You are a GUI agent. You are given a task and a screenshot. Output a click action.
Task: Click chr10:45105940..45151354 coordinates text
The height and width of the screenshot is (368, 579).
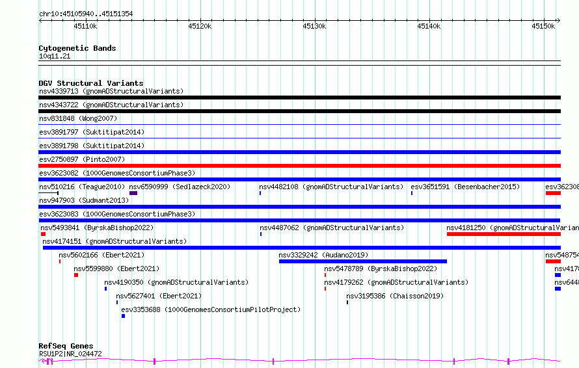[x=86, y=14]
